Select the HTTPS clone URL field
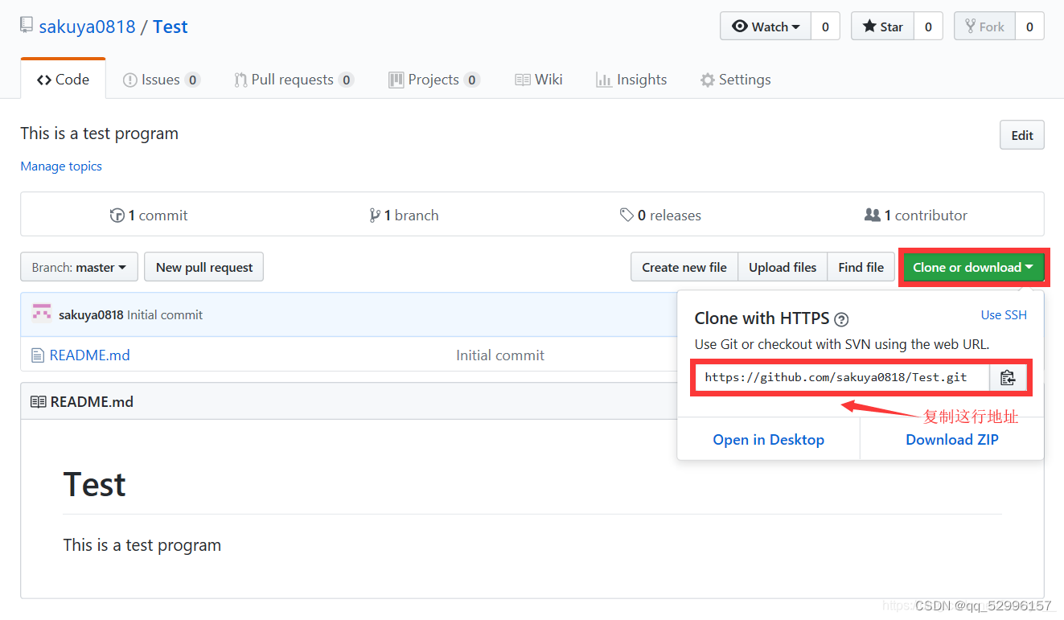The image size is (1064, 620). click(x=842, y=377)
